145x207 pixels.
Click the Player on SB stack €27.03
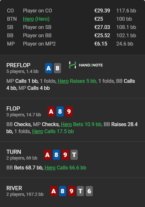pos(102,27)
